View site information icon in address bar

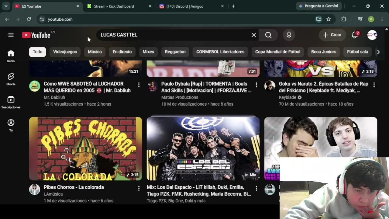(42, 19)
